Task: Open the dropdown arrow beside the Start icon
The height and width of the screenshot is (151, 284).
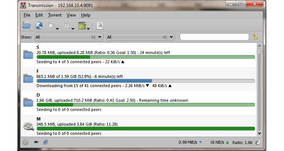Action: point(57,28)
